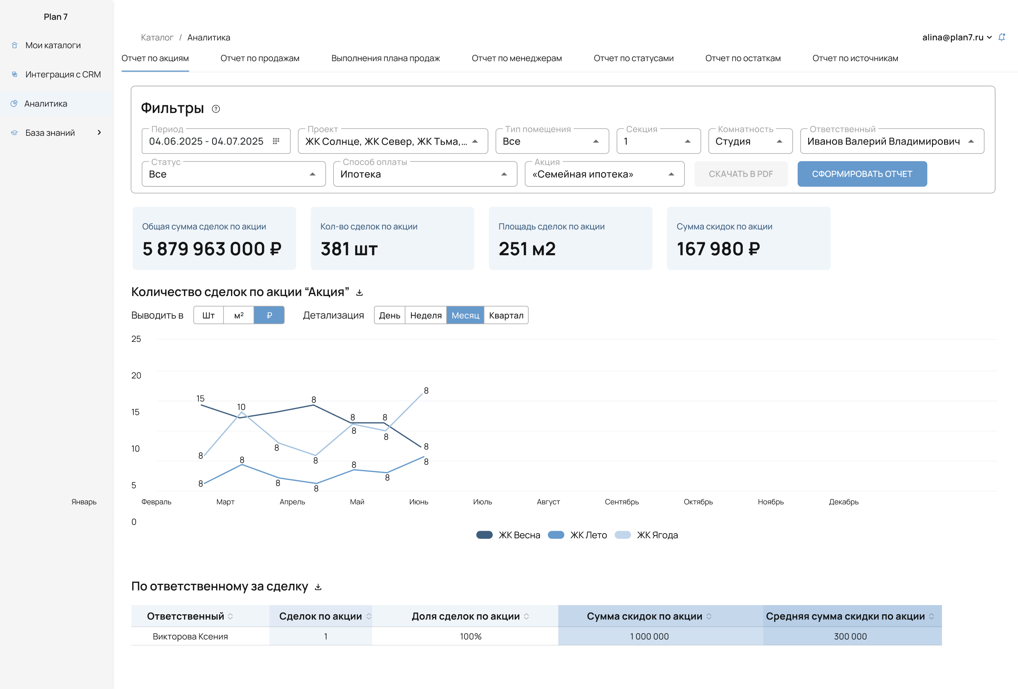Open the filters help question mark icon
This screenshot has width=1018, height=689.
[215, 108]
